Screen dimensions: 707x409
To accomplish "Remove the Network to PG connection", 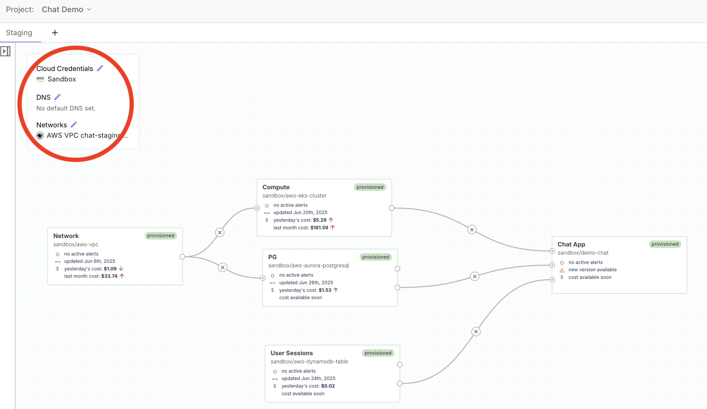I will (223, 267).
